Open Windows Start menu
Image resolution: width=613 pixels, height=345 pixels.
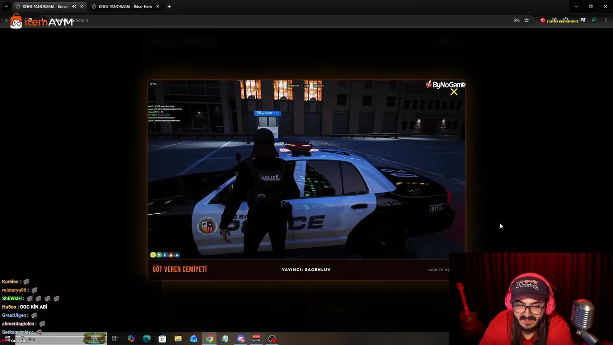coord(7,339)
